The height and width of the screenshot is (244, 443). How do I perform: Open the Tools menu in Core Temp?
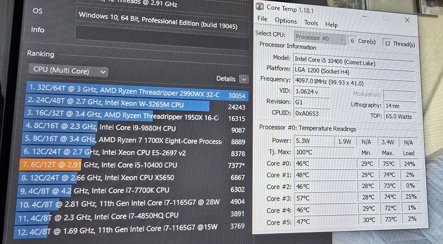311,23
